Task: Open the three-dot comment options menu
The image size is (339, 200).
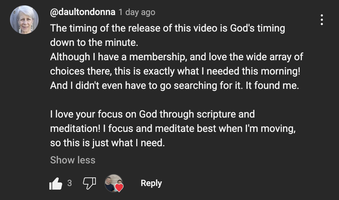Action: [x=322, y=20]
